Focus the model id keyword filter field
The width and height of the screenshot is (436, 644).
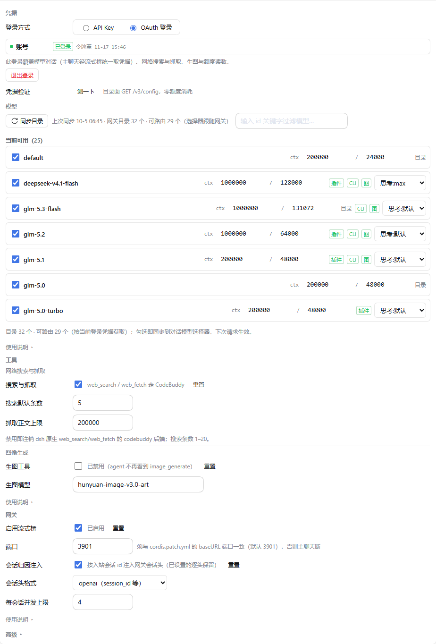292,121
